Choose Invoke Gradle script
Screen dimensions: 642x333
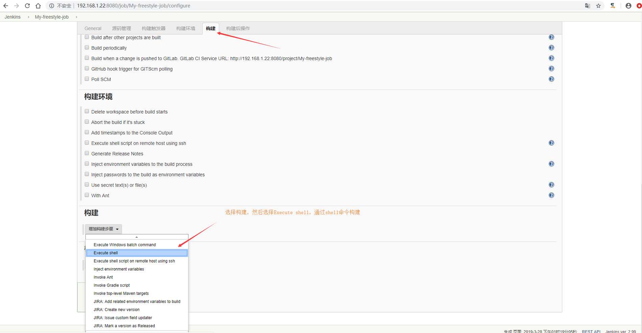tap(137, 285)
